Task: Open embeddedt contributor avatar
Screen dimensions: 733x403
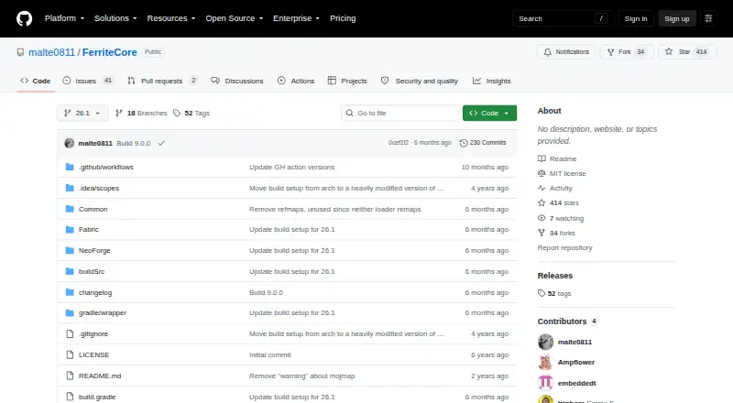Action: point(545,383)
